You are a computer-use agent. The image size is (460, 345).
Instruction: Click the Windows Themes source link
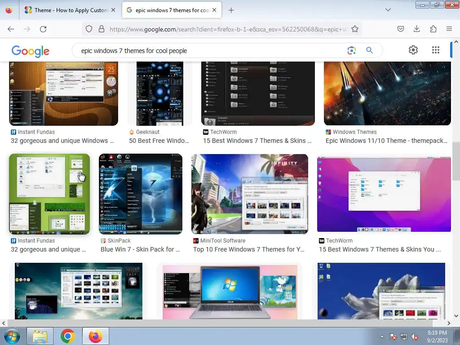click(351, 132)
